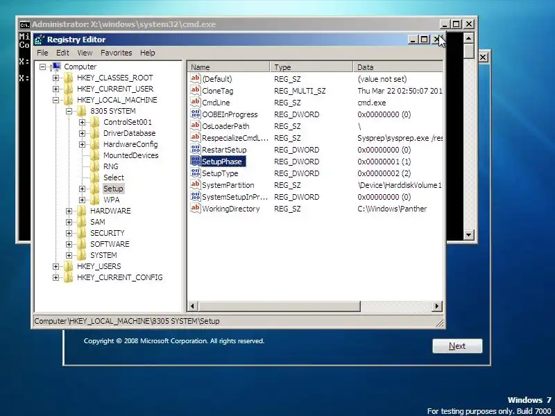Click cmd window scroll-up arrow
The height and width of the screenshot is (416, 555).
click(469, 38)
